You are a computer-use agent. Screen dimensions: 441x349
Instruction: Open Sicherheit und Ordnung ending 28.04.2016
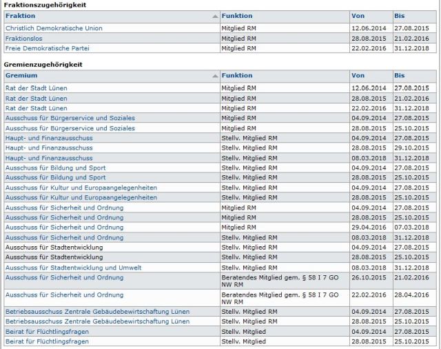(64, 295)
